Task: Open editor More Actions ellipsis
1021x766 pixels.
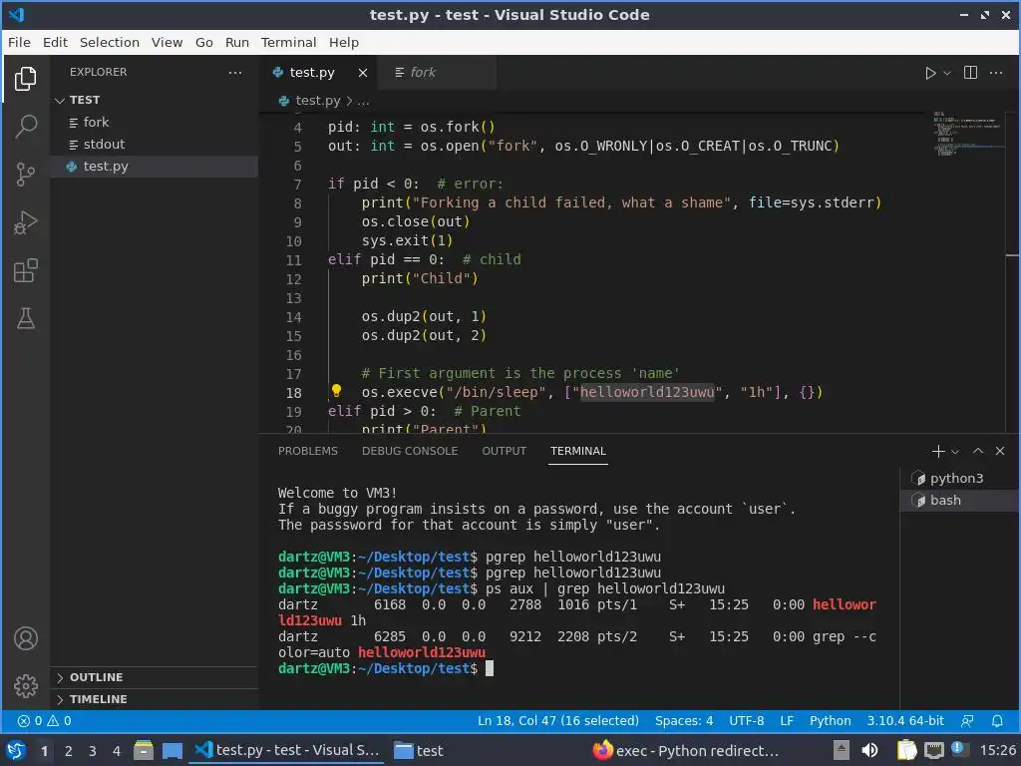Action: (x=996, y=72)
